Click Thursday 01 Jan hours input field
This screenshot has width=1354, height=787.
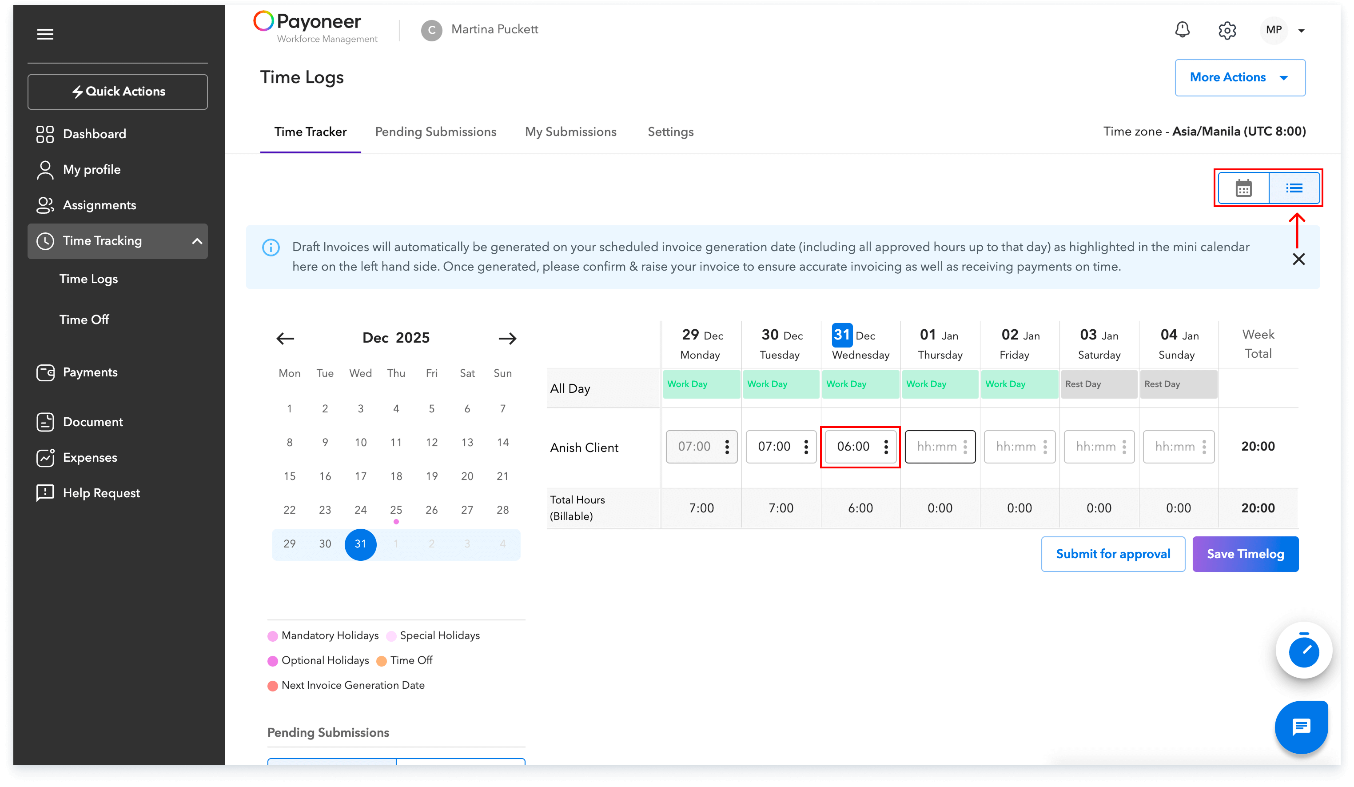(936, 447)
